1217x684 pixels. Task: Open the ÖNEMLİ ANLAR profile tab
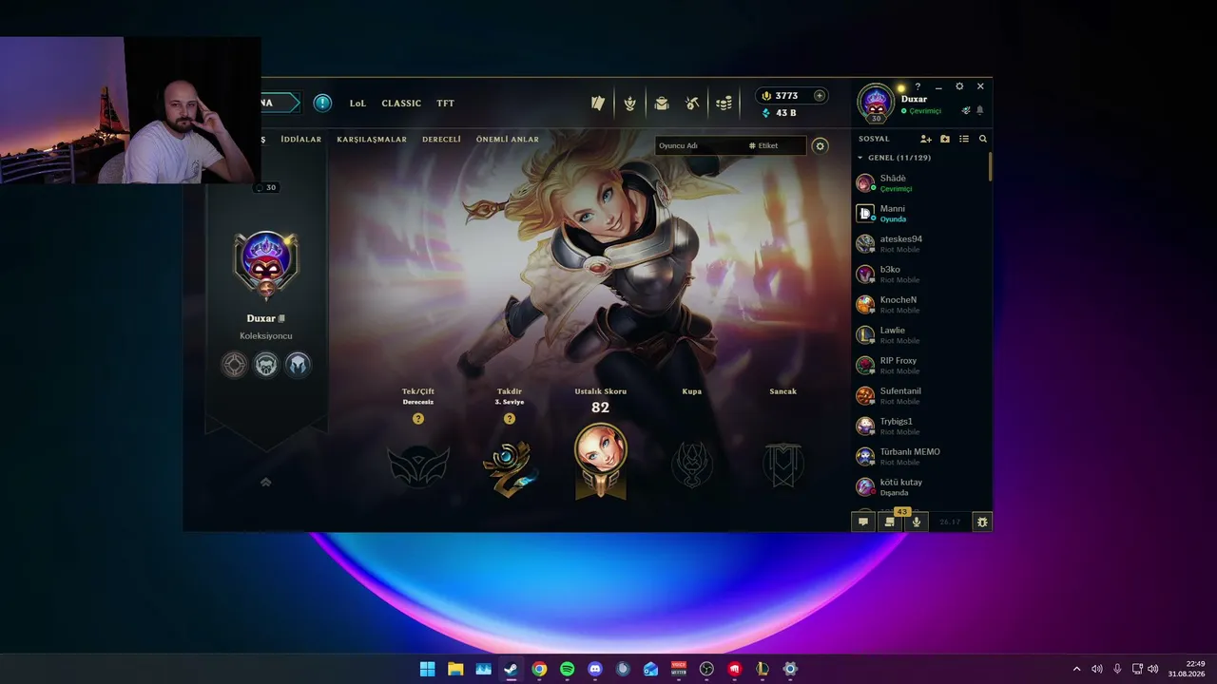[508, 140]
